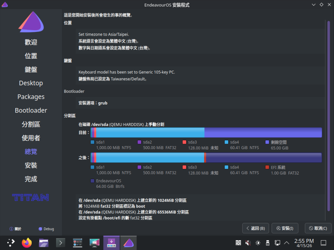
Task: Open the removable USB device tray icon
Action: (267, 243)
